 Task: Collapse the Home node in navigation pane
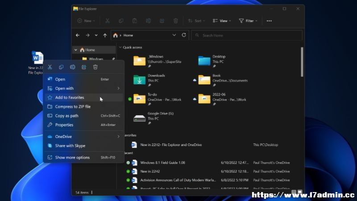(75, 50)
